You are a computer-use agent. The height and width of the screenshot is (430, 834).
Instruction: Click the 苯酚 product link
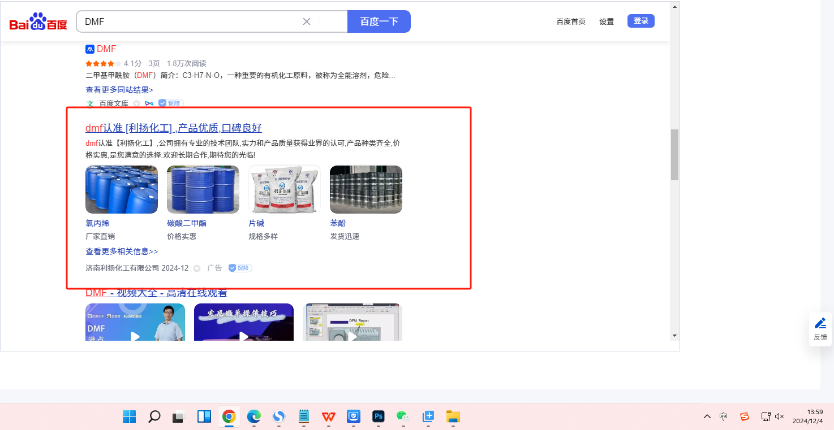click(338, 223)
